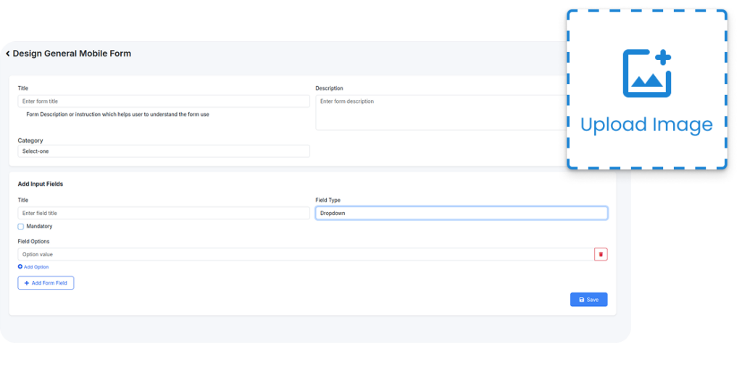Screen dimensions: 742x375
Task: Click the floppy disk icon in Save button
Action: click(581, 300)
